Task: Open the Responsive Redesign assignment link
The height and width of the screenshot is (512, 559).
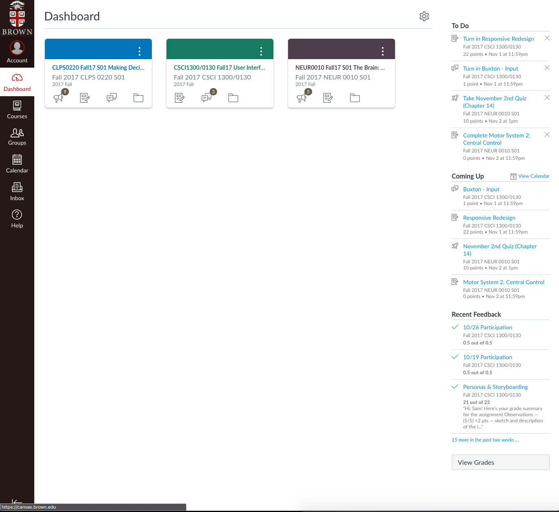Action: [x=489, y=218]
